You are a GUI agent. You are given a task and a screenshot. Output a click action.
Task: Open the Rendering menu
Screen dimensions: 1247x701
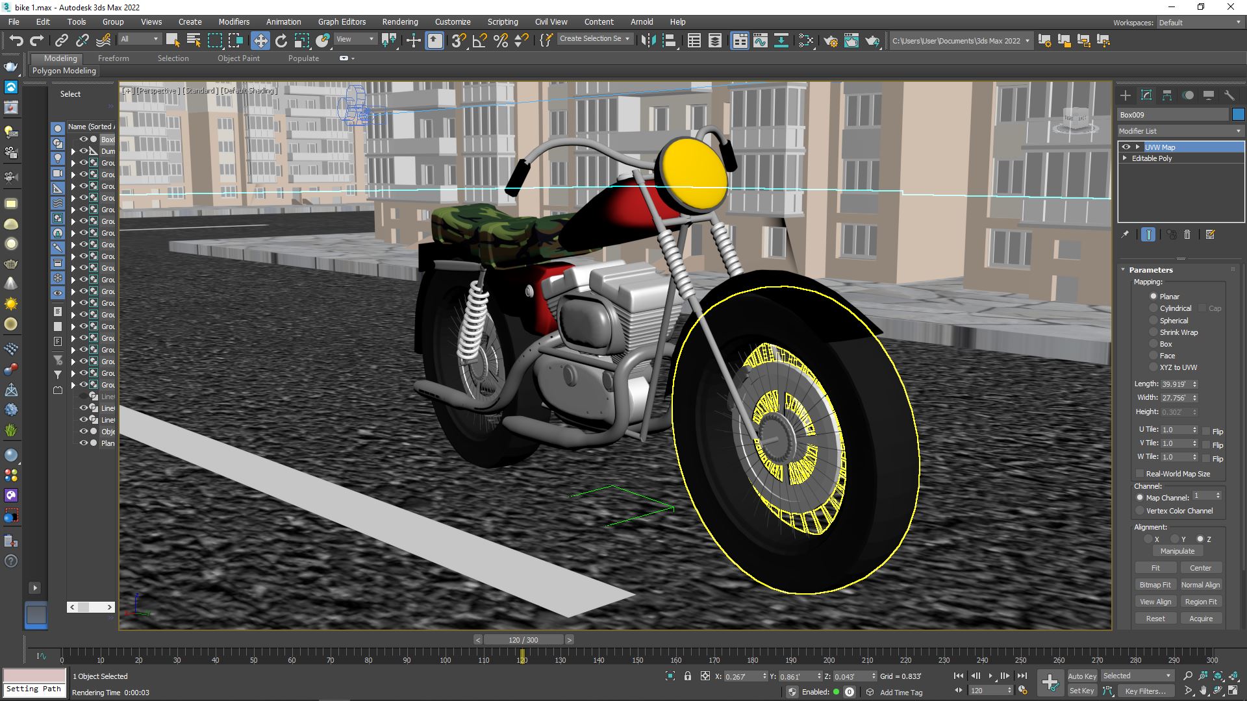400,21
